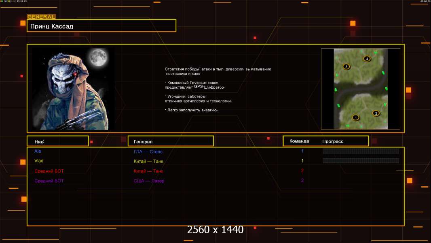The height and width of the screenshot is (243, 431).
Task: Click the 00:00:00 timer in the top corner
Action: pos(425,1)
